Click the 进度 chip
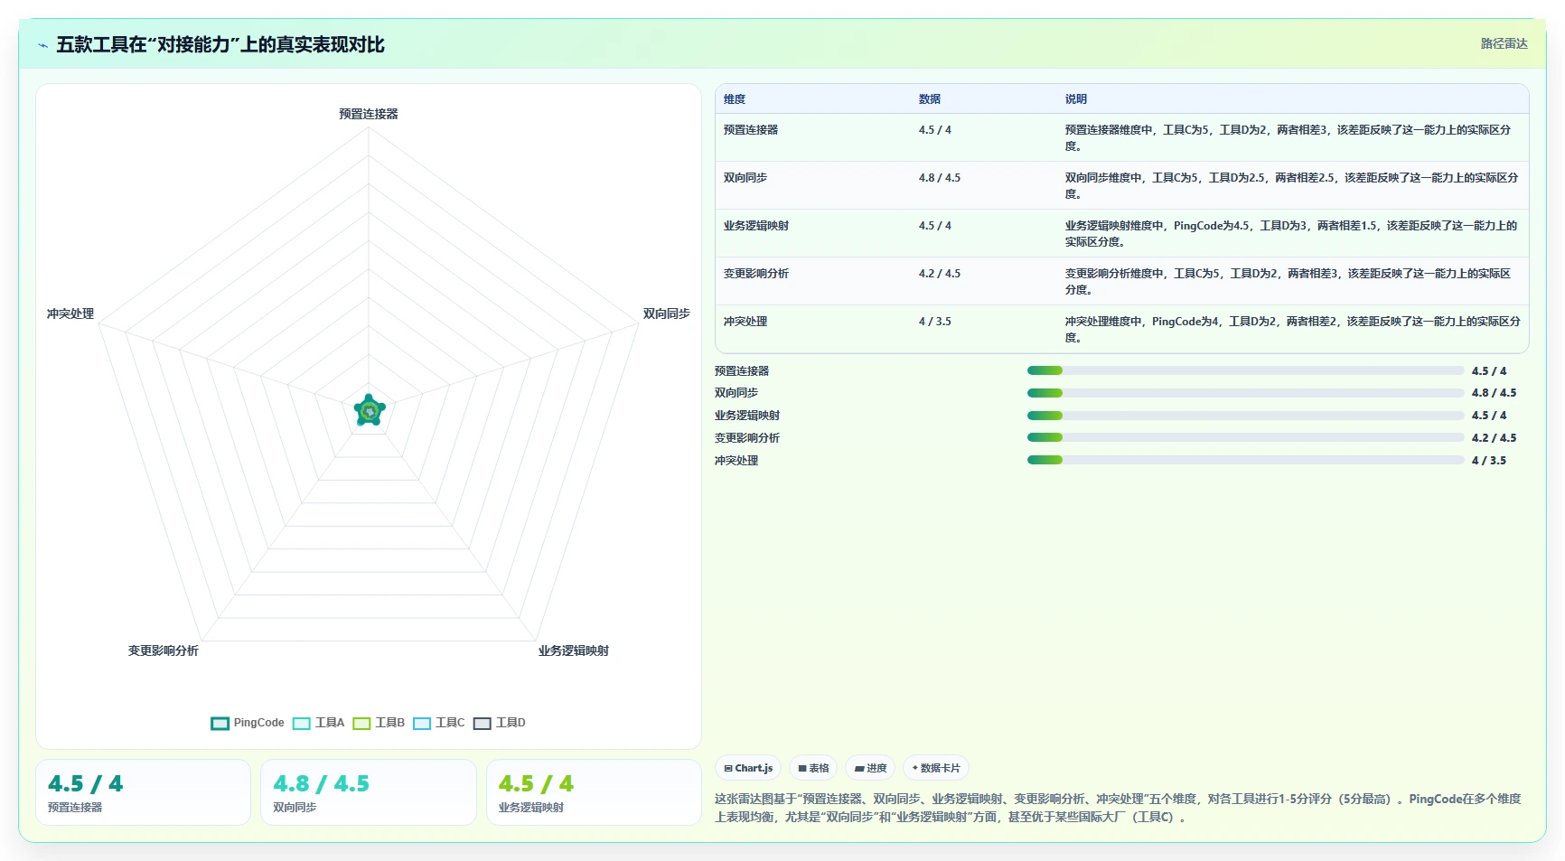This screenshot has width=1565, height=861. (870, 768)
